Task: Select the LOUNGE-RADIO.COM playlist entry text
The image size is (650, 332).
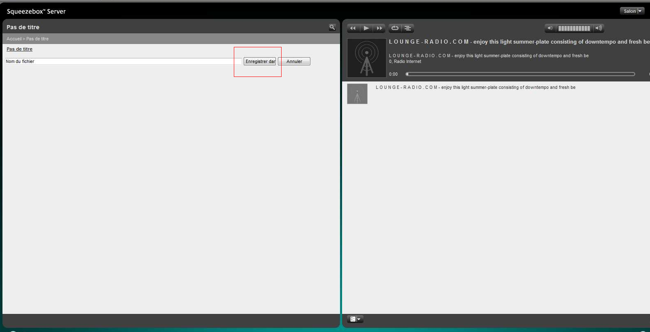Action: click(475, 88)
